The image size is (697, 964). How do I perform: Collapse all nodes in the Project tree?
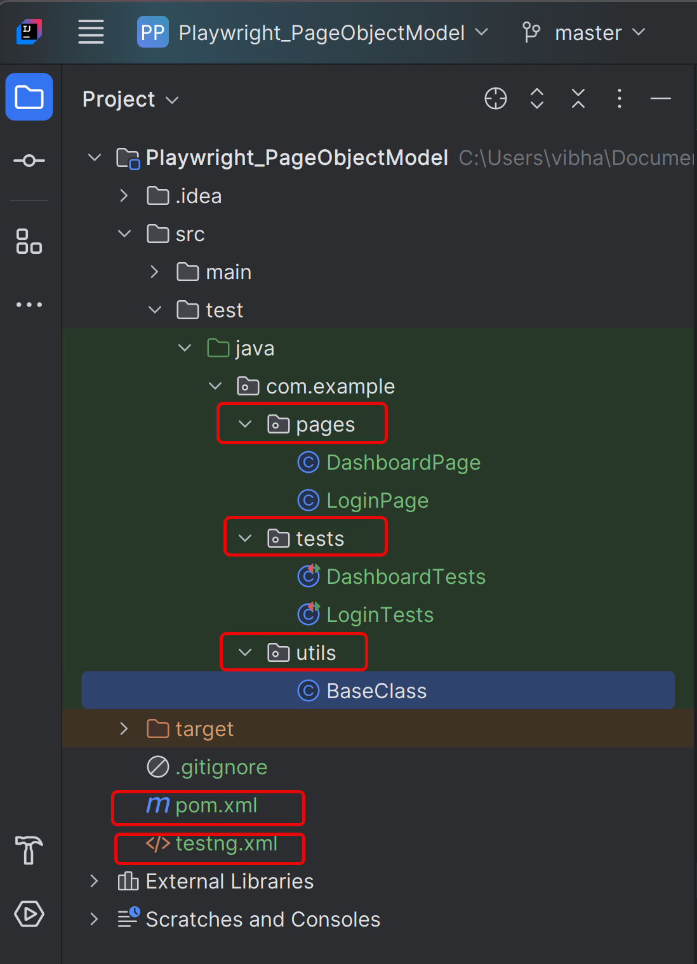click(578, 98)
